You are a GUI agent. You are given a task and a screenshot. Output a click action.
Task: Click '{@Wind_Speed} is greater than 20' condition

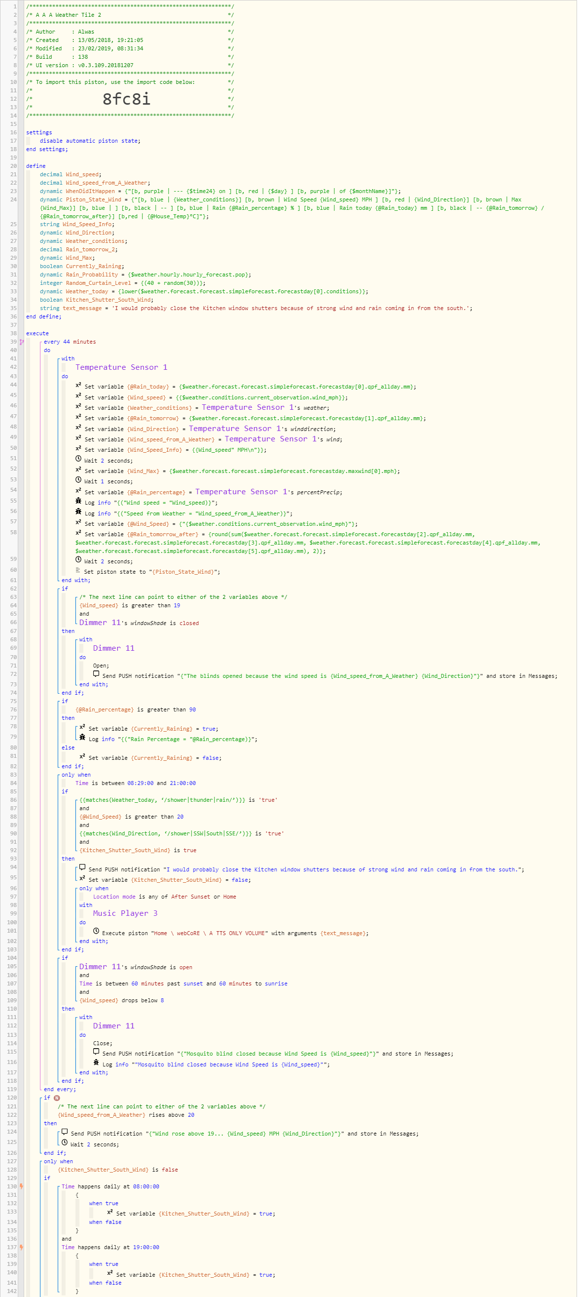[x=132, y=817]
